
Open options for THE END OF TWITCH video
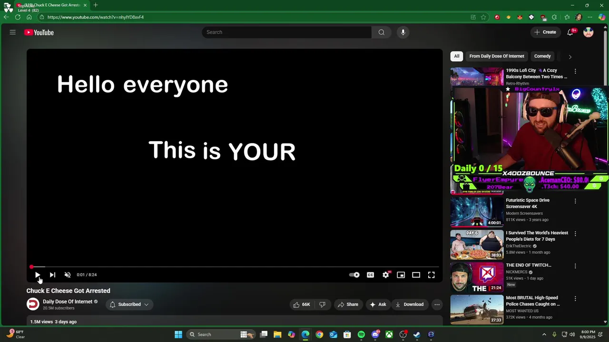click(x=575, y=266)
